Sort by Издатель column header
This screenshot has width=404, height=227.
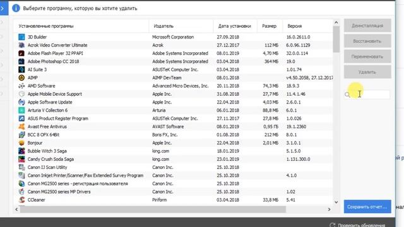181,26
